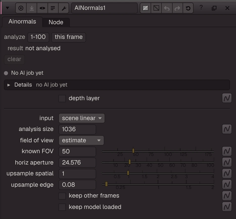Click the center-node target icon in the header
Viewport: 236px width, 219px height.
tap(21, 8)
